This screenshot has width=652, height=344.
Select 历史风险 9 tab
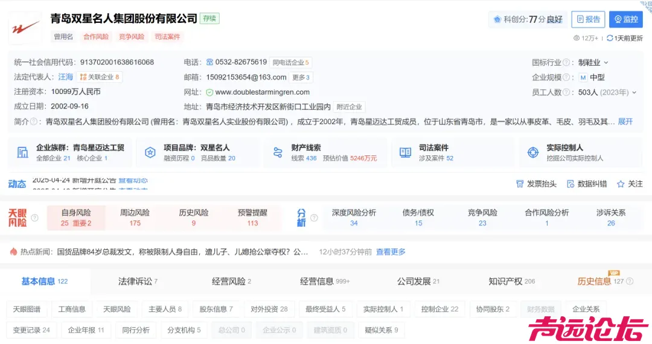(194, 217)
